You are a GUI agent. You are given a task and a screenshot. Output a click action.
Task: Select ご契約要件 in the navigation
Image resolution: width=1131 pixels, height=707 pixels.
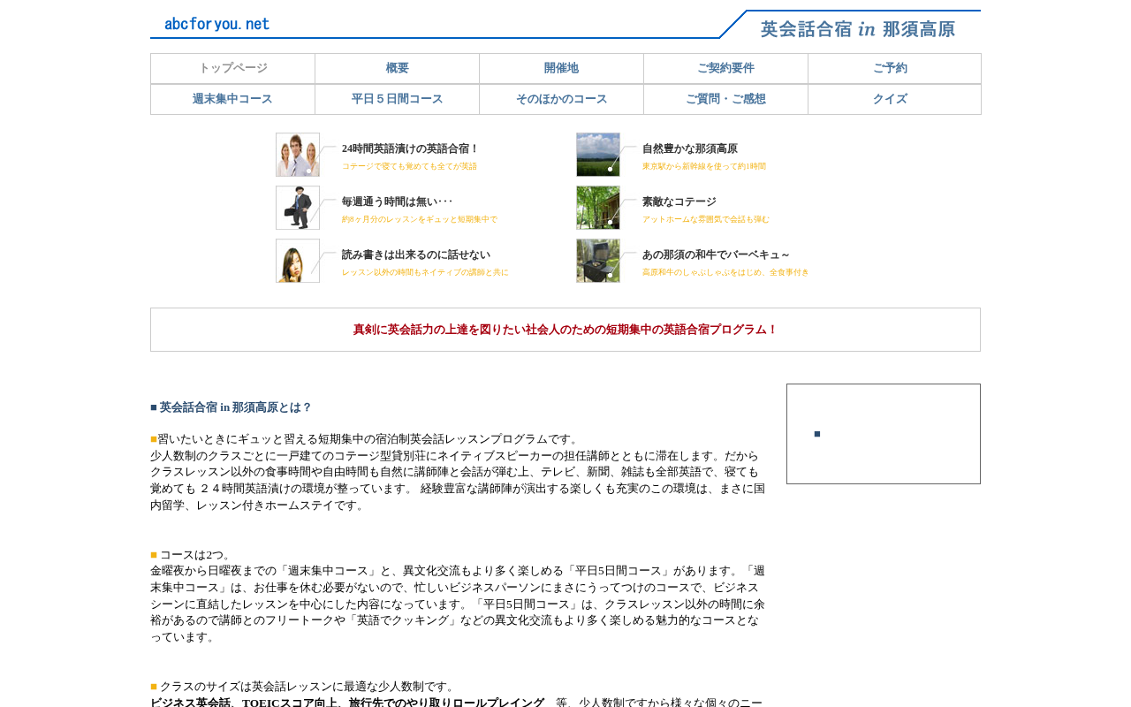tap(726, 68)
